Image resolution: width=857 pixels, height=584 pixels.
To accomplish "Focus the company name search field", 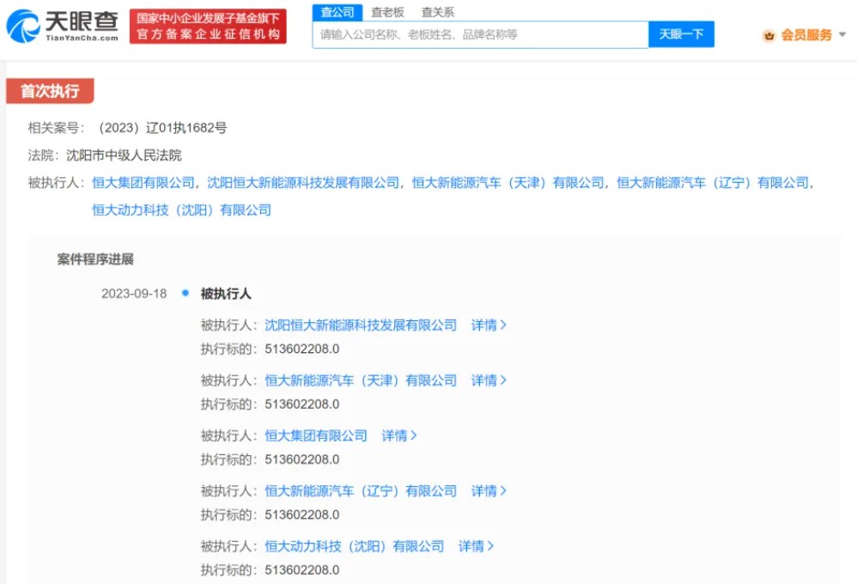I will 480,34.
